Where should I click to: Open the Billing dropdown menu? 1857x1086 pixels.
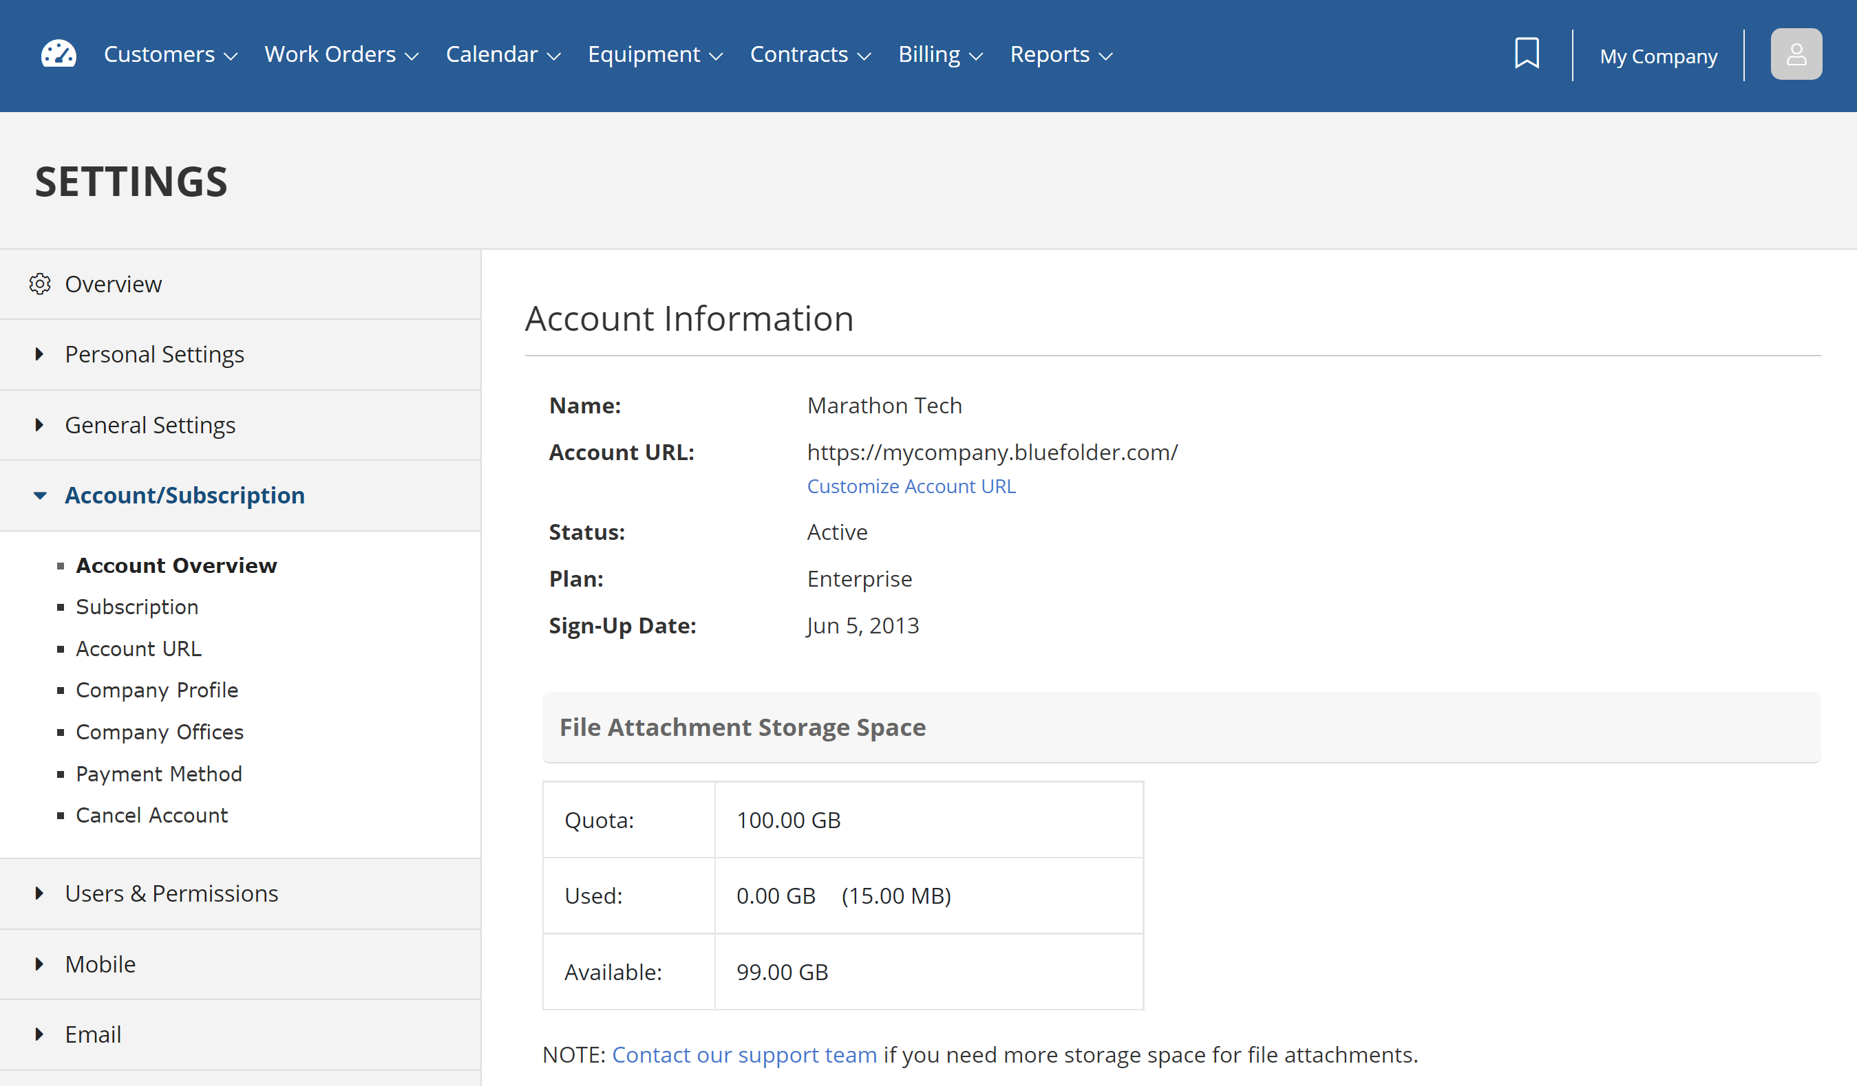(940, 54)
